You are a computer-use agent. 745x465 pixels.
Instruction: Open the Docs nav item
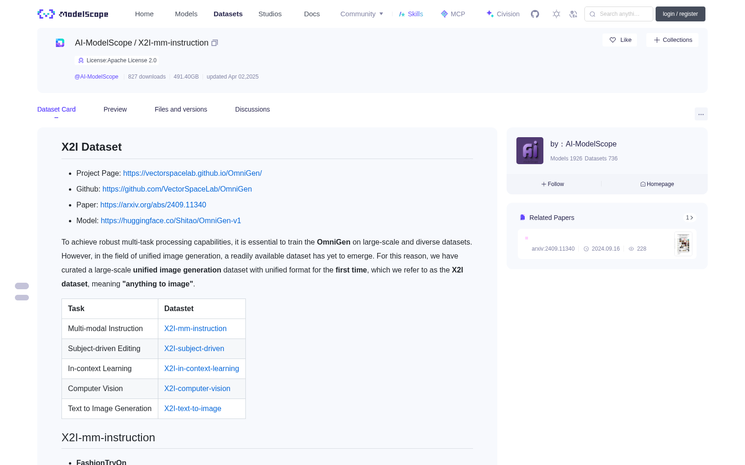click(312, 14)
